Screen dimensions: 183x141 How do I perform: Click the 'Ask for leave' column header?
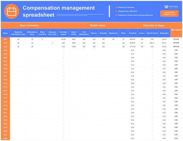click(152, 33)
